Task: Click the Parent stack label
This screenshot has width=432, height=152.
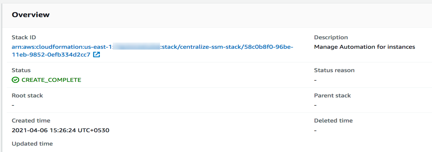Action: (332, 95)
